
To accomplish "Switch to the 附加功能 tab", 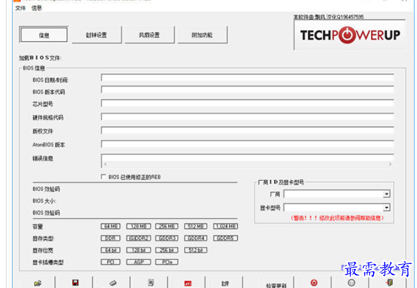I will pyautogui.click(x=202, y=35).
